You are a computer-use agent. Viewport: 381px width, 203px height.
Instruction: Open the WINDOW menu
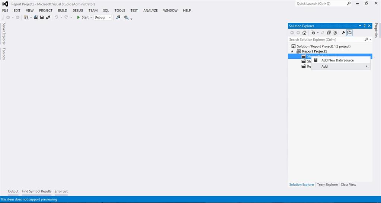(x=170, y=11)
